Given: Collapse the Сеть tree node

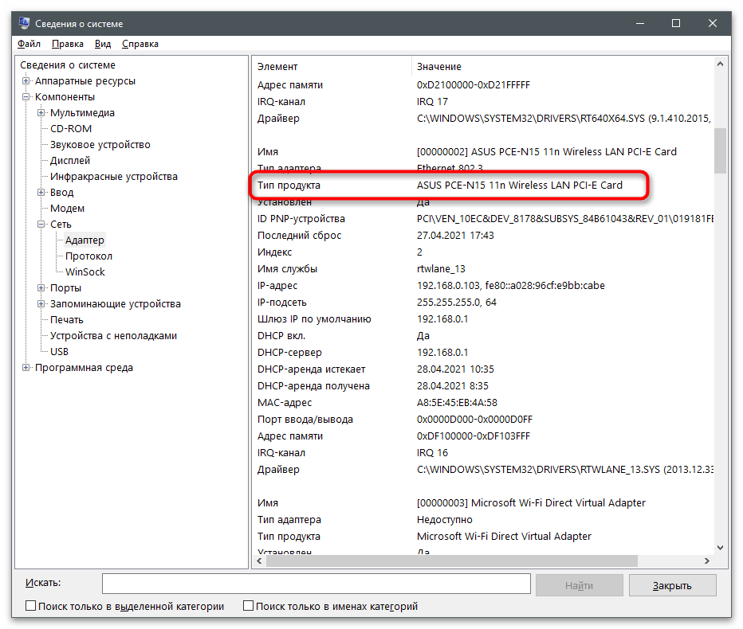Looking at the screenshot, I should click(41, 225).
